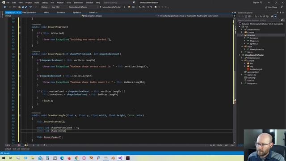Switch to the Game1.cs editor tab
The image size is (286, 161).
point(93,13)
